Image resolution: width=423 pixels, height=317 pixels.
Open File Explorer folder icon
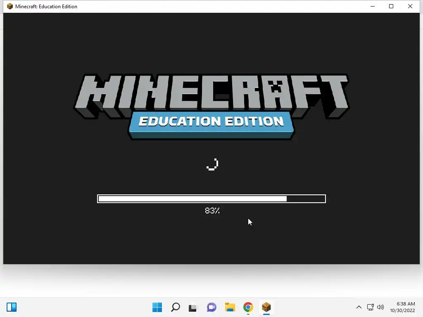point(230,307)
